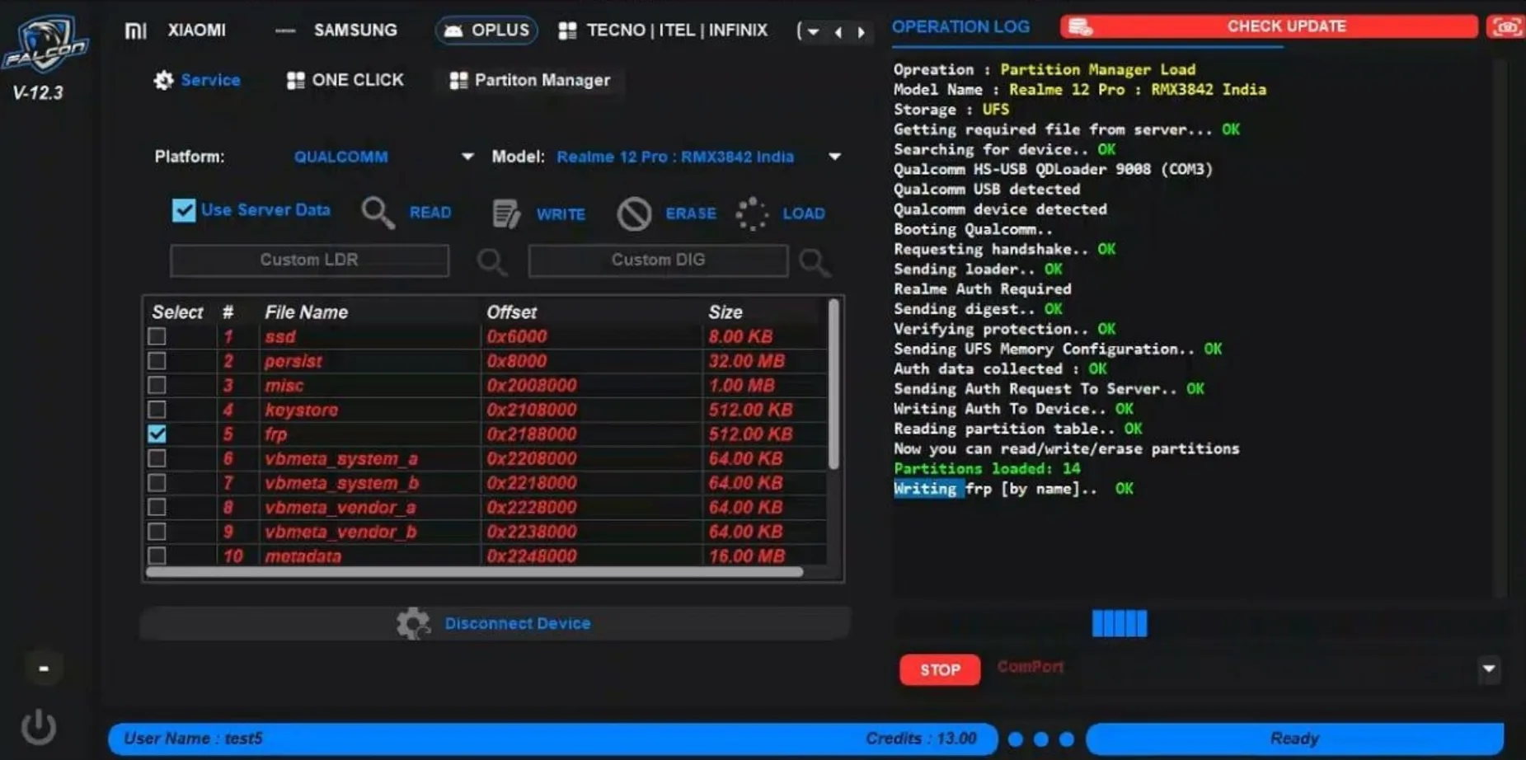Uncheck the frp partition checkbox
The height and width of the screenshot is (760, 1526).
(x=157, y=434)
